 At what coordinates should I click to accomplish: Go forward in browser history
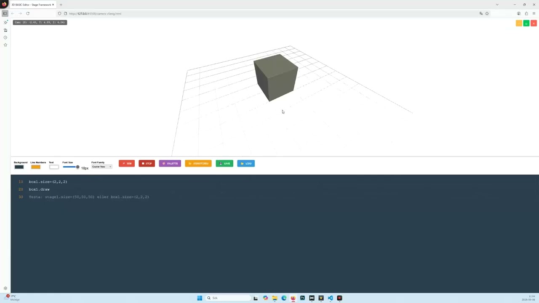[x=20, y=13]
